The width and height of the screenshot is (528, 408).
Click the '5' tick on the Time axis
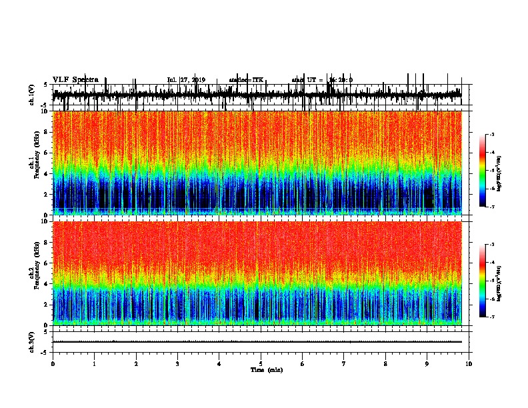pos(261,364)
